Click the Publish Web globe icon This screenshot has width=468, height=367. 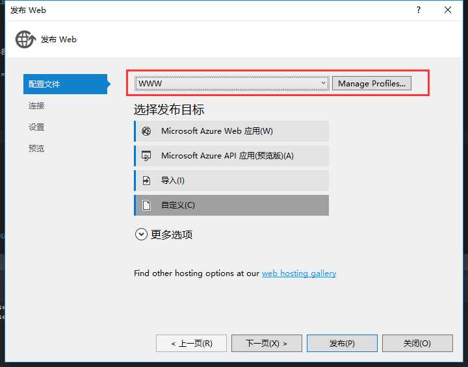(x=25, y=40)
